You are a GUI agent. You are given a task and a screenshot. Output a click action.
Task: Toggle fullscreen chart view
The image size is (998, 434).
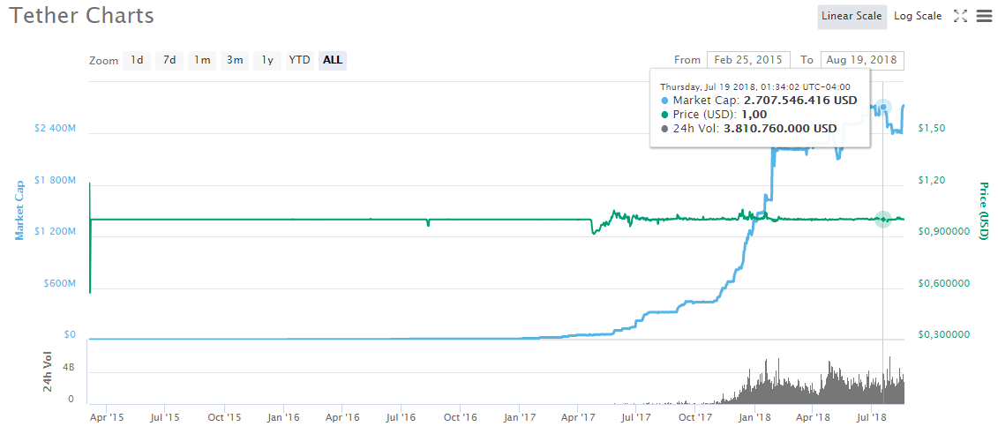click(960, 17)
